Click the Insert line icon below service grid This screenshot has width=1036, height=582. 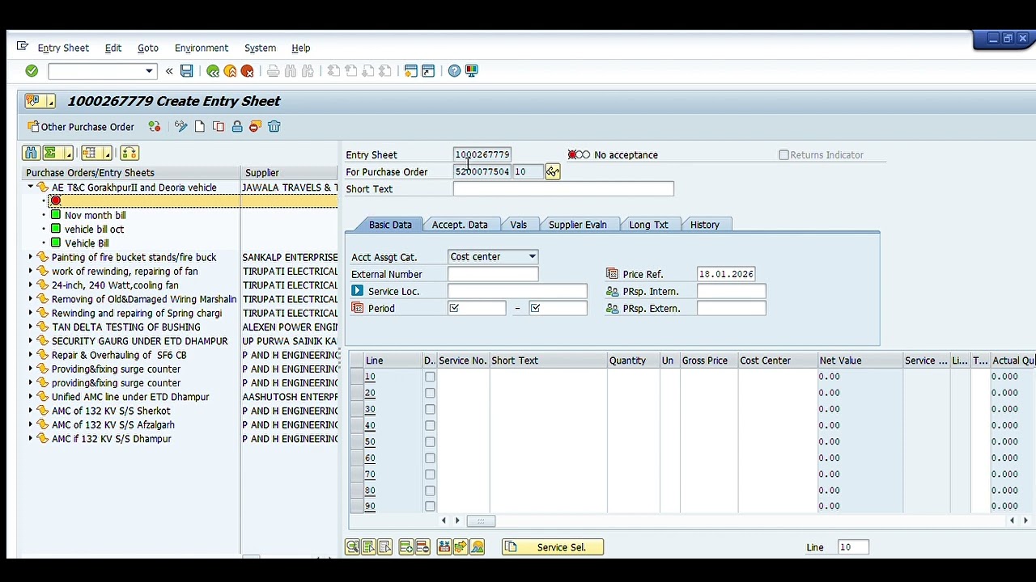coord(406,547)
